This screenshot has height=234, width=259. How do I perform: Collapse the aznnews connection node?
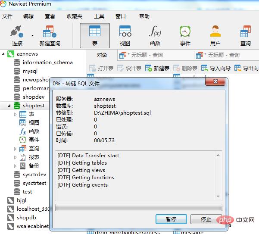click(3, 54)
